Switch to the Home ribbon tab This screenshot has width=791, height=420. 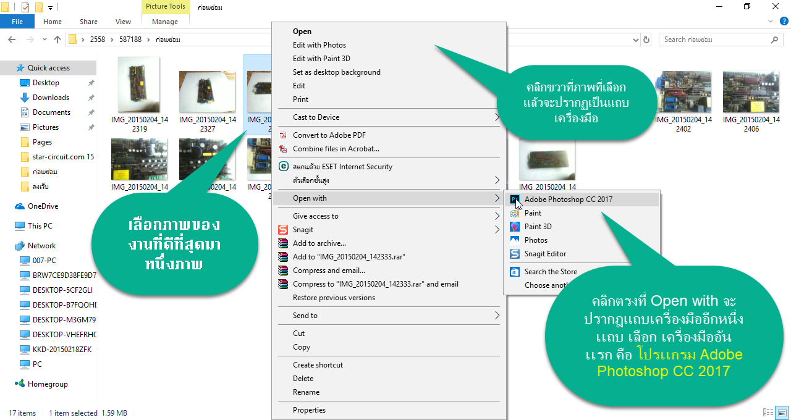53,22
